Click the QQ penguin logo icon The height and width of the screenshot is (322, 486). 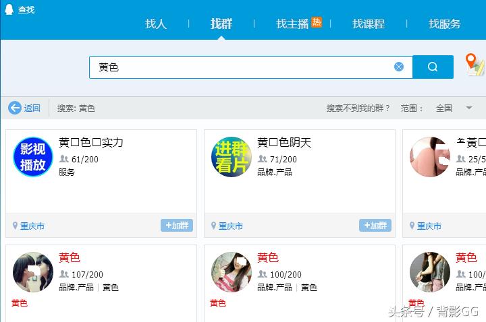(9, 9)
